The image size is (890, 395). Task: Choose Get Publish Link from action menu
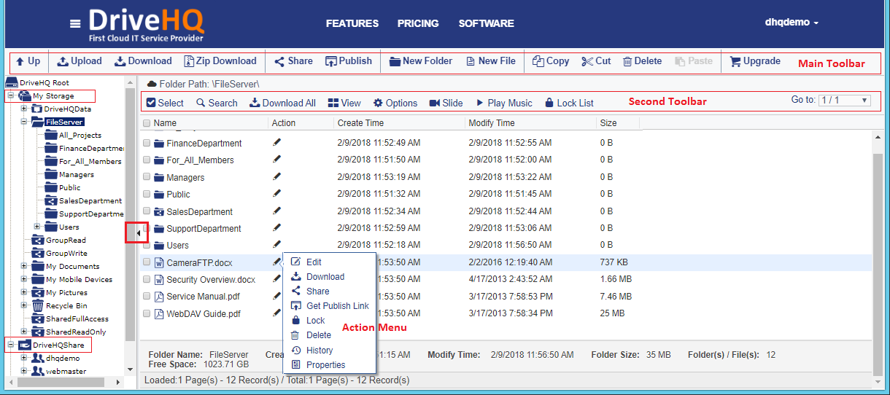(x=337, y=306)
